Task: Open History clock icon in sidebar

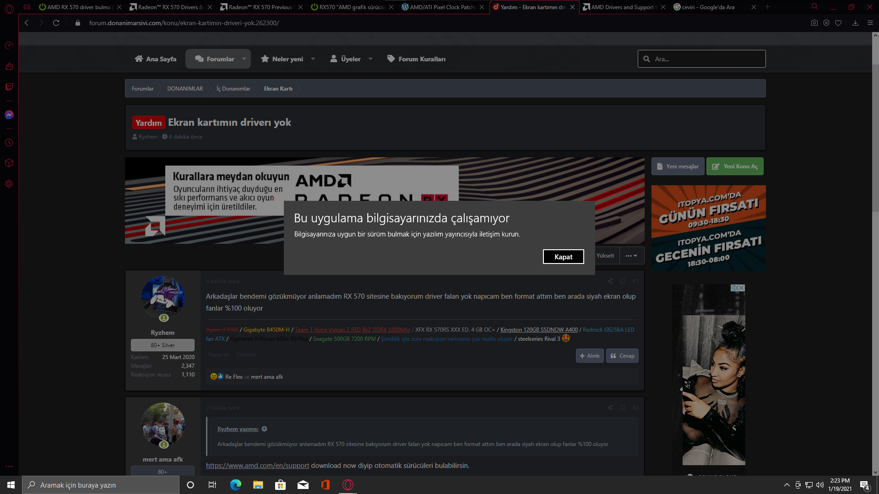Action: coord(9,143)
